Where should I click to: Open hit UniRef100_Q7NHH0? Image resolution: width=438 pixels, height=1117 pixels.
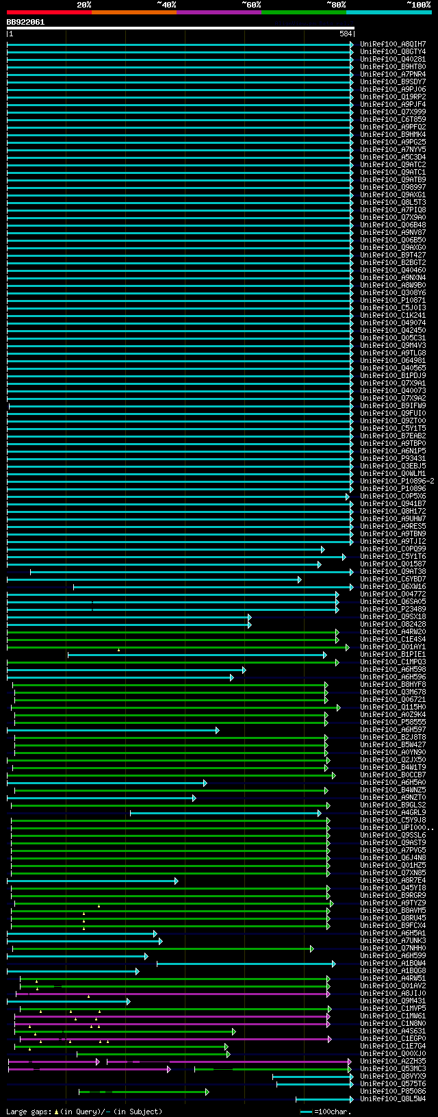(393, 948)
